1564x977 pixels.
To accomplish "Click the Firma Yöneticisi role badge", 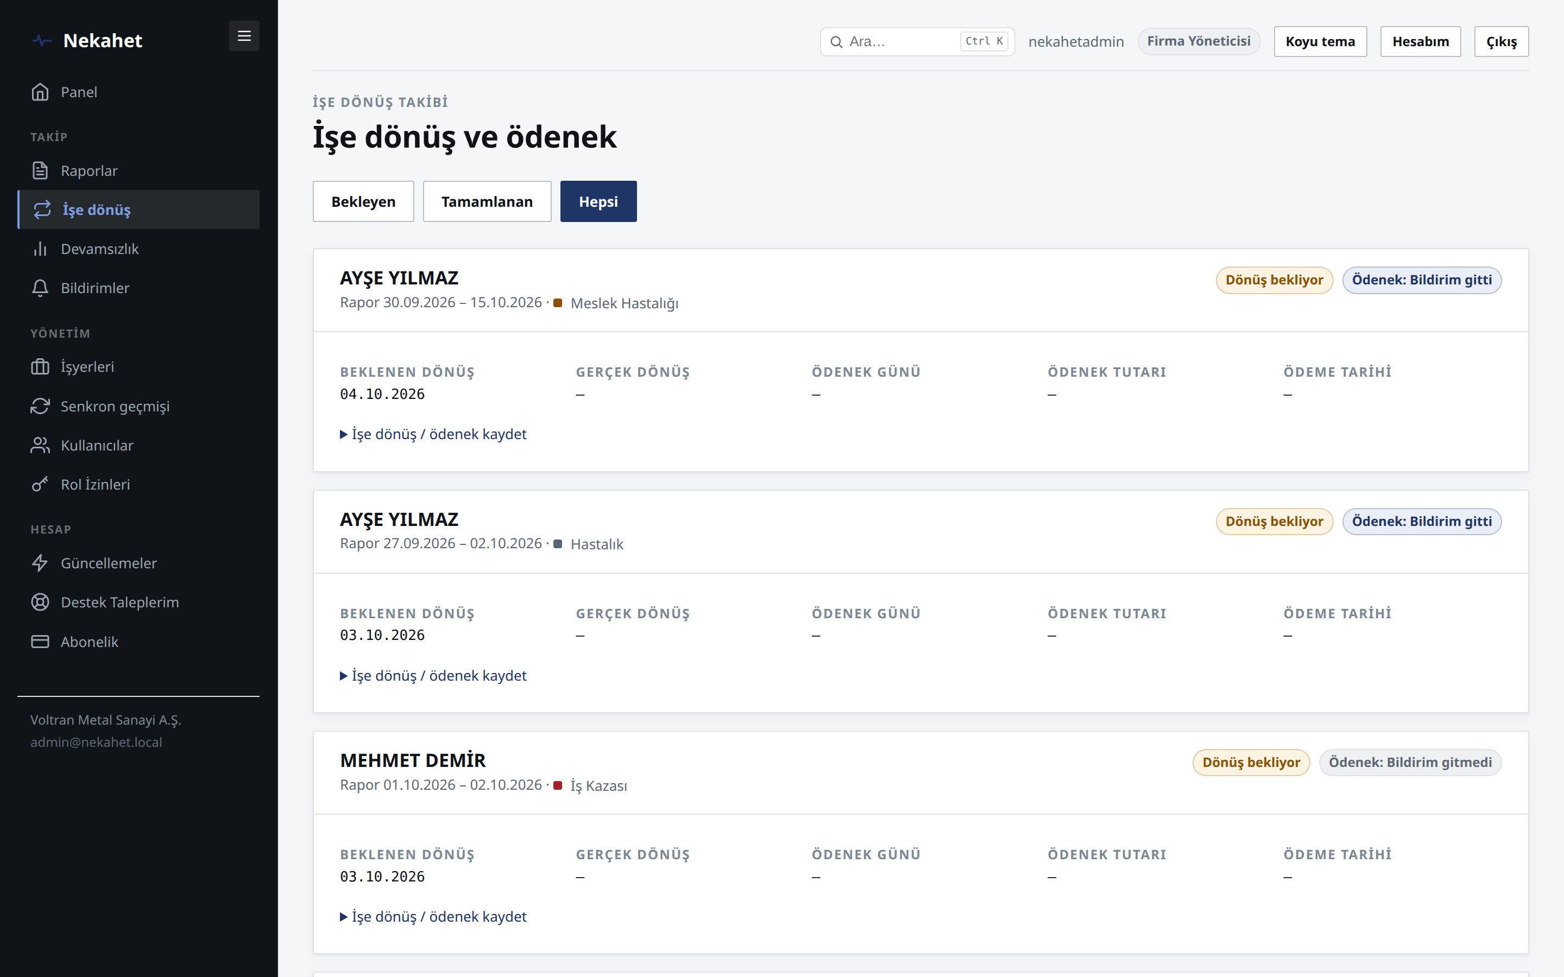I will [x=1199, y=41].
